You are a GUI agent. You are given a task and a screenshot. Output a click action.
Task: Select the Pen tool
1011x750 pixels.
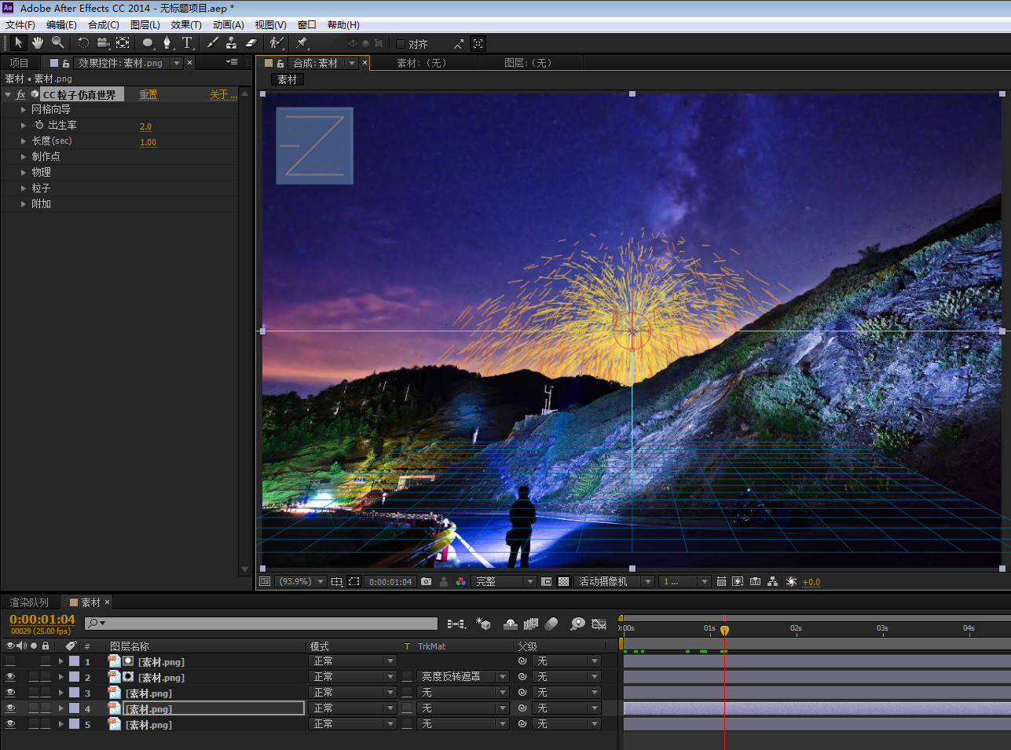167,43
